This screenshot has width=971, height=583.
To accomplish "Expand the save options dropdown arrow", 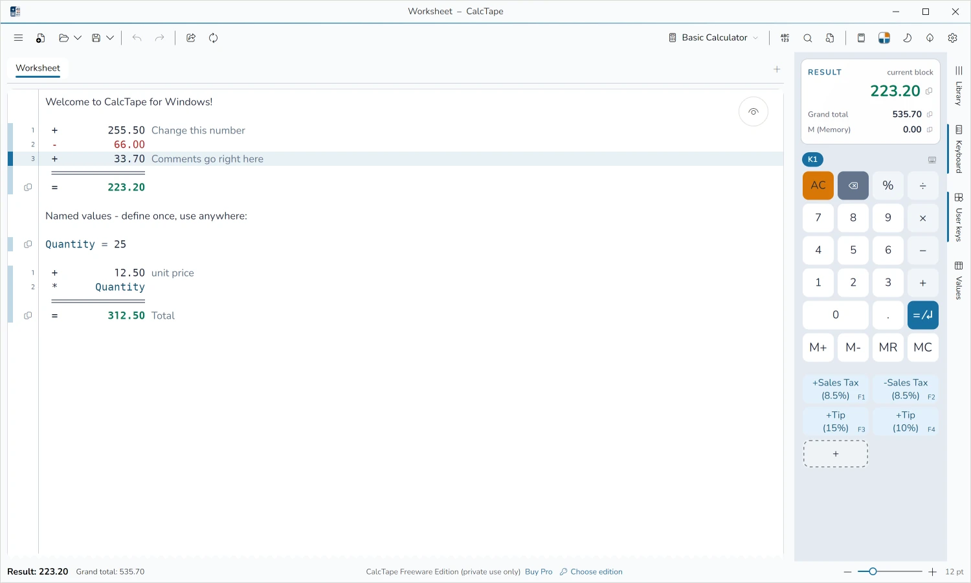I will tap(110, 38).
